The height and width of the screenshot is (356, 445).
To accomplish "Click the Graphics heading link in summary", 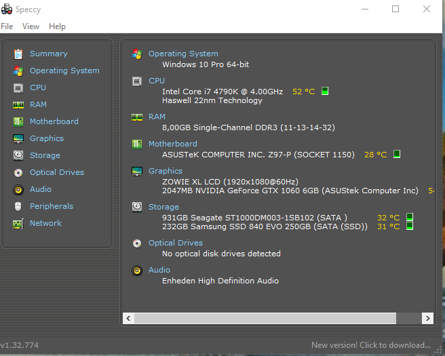I will (x=166, y=171).
